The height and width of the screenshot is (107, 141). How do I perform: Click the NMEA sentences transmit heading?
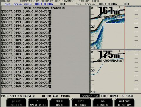44,8
